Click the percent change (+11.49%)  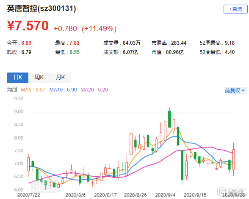pos(99,29)
